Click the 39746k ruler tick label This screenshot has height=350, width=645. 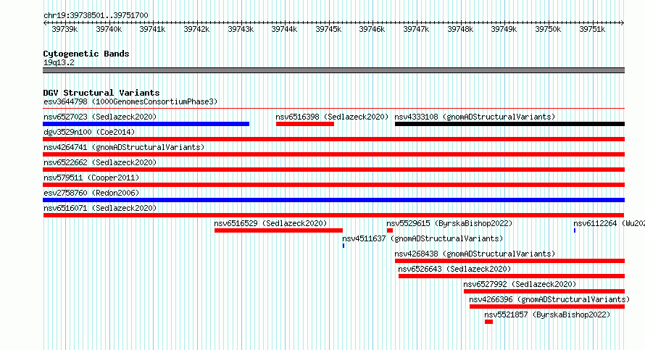click(x=372, y=29)
